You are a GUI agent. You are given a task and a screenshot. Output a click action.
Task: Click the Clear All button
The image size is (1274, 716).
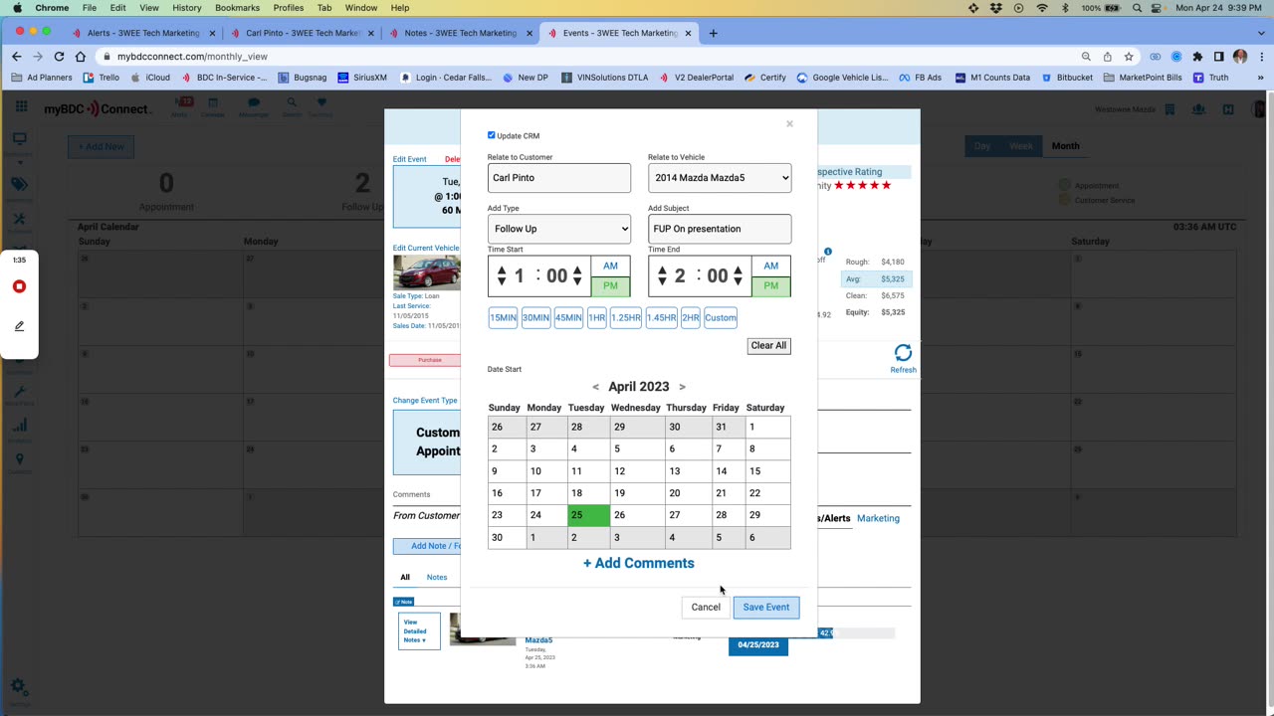tap(768, 345)
